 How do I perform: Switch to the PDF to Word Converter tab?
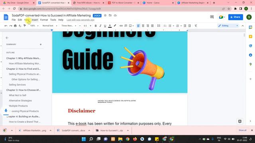(123, 3)
